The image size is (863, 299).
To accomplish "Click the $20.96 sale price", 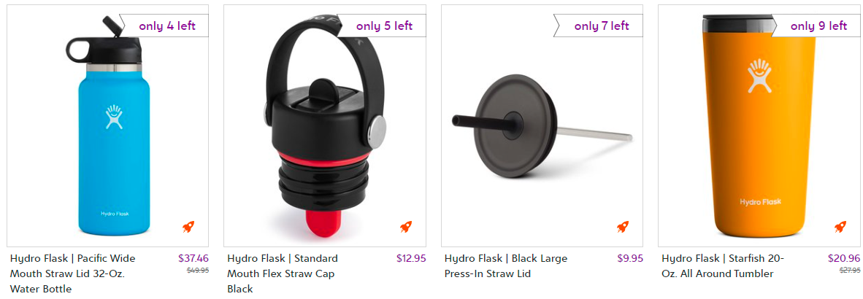I will pyautogui.click(x=844, y=258).
